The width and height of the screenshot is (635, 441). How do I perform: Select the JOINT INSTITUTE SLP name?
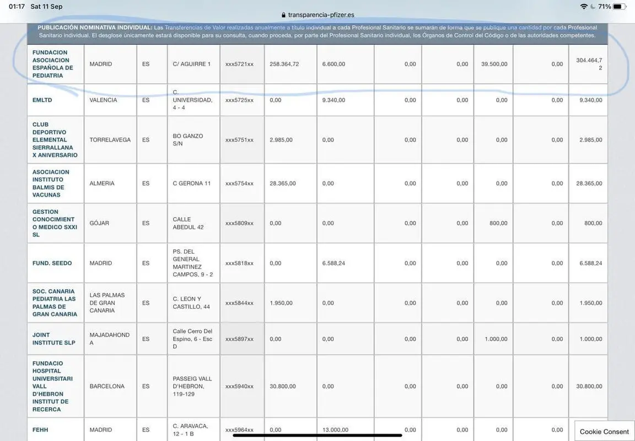point(54,339)
